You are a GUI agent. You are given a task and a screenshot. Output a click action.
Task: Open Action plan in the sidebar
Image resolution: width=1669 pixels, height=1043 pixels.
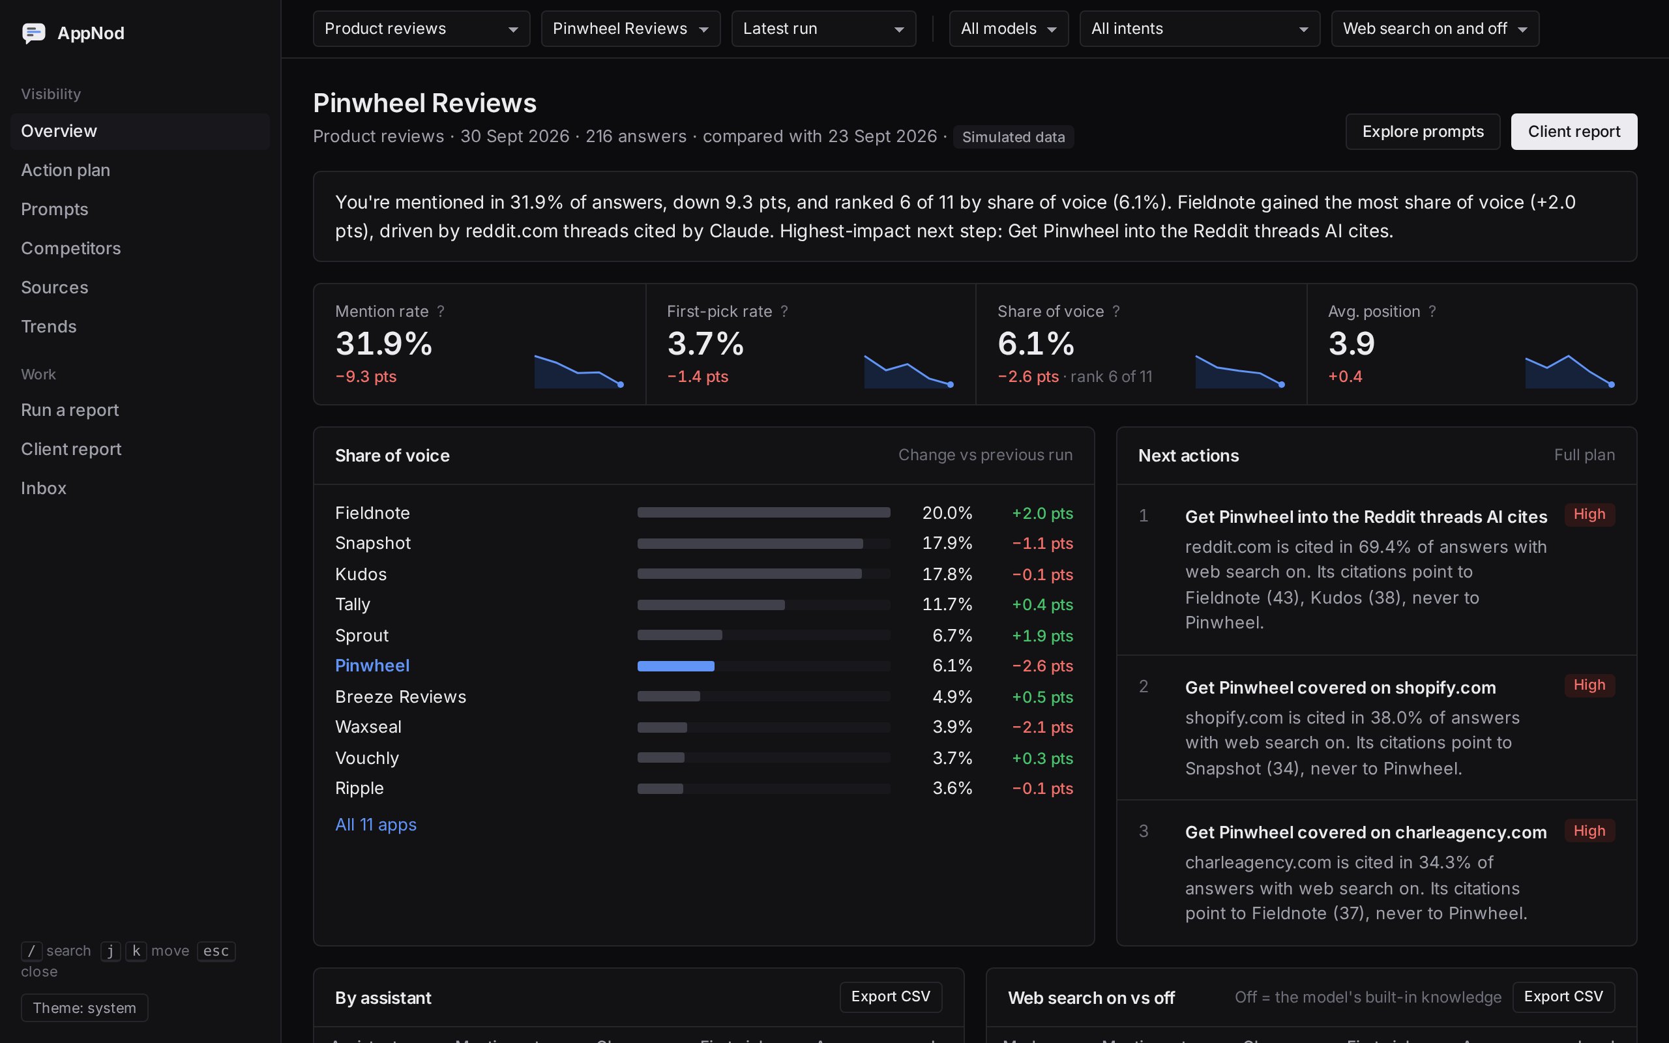[140, 170]
